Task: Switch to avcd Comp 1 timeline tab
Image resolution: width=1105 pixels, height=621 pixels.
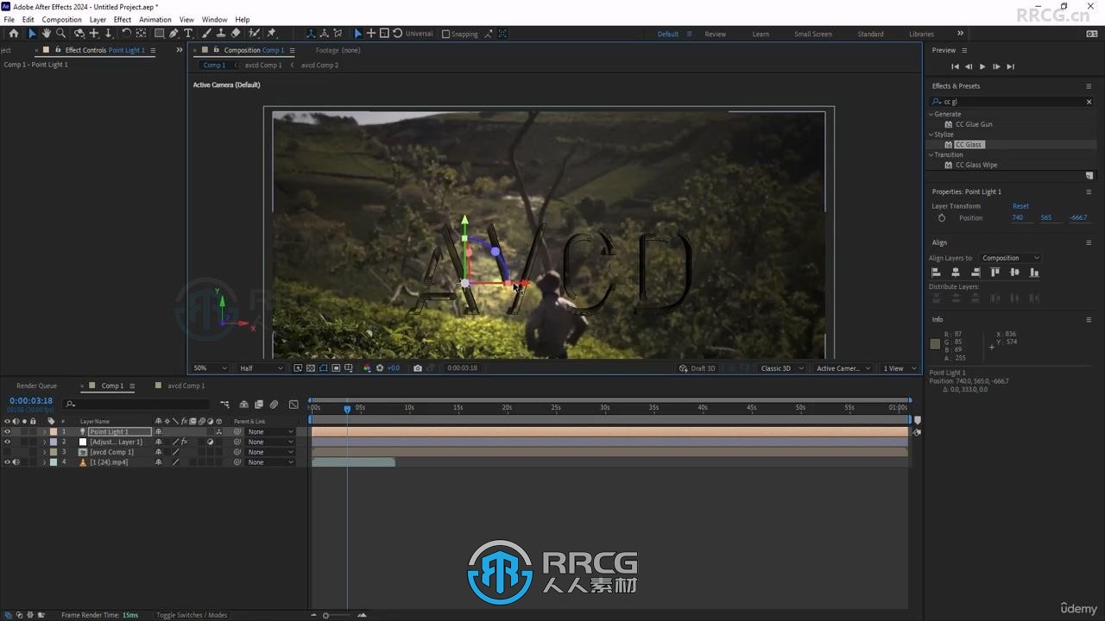Action: coord(186,386)
